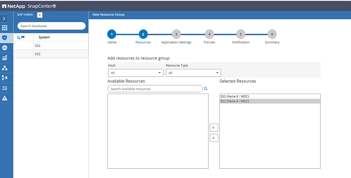Screen dimensions: 351x178
Task: Expand the left navigation sidebar
Action: pyautogui.click(x=4, y=19)
